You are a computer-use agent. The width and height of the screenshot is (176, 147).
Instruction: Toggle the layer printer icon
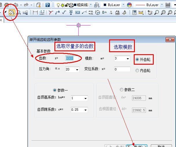71,5
